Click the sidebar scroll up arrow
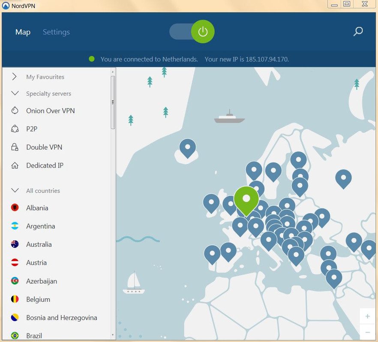 [x=113, y=72]
